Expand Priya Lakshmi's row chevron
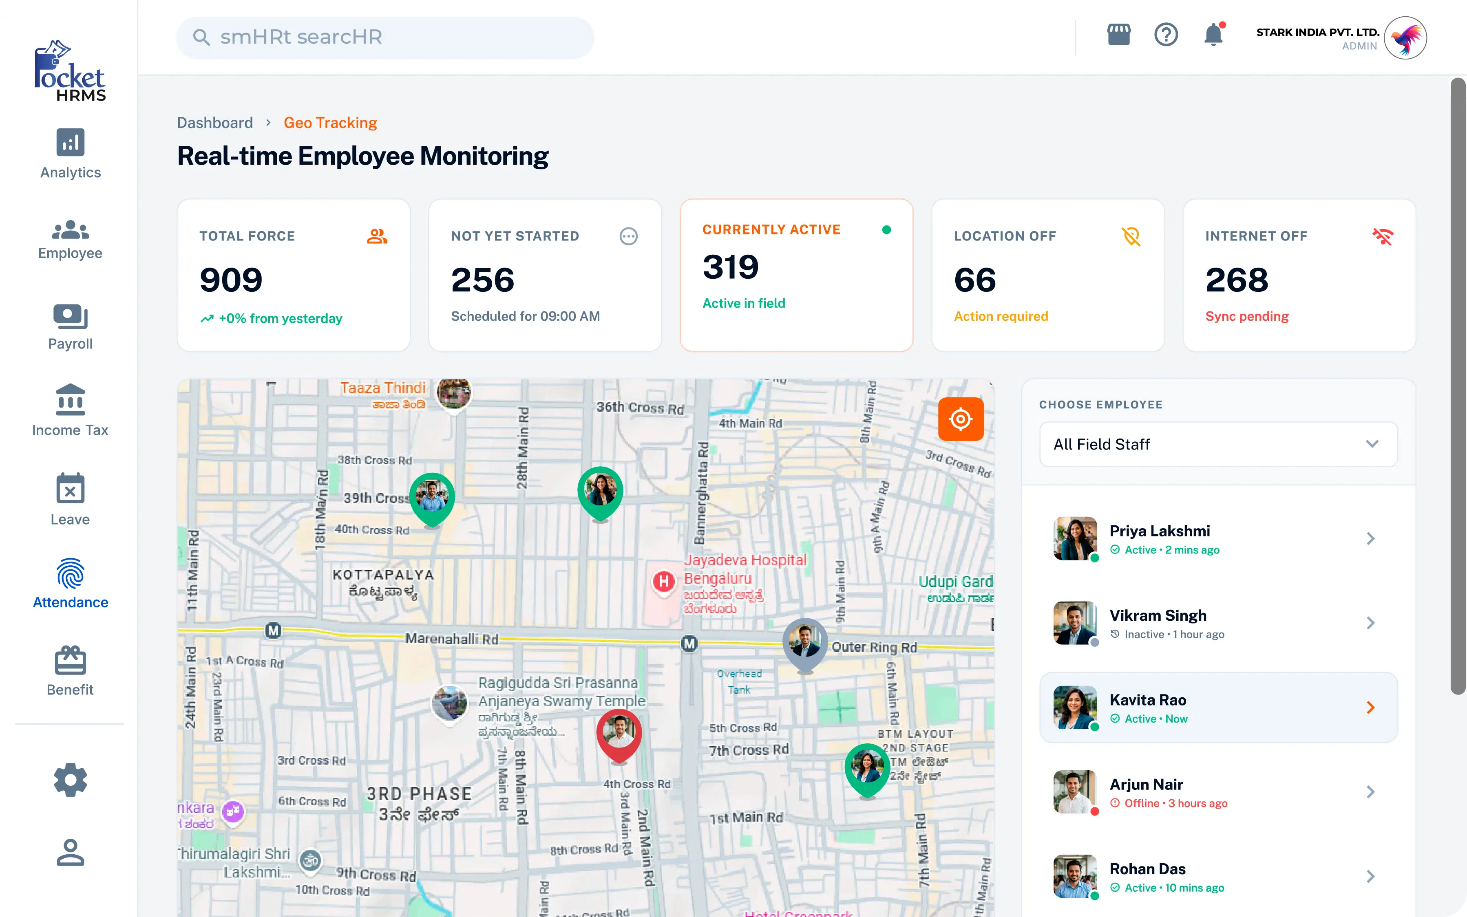Viewport: 1467px width, 917px height. pyautogui.click(x=1370, y=538)
